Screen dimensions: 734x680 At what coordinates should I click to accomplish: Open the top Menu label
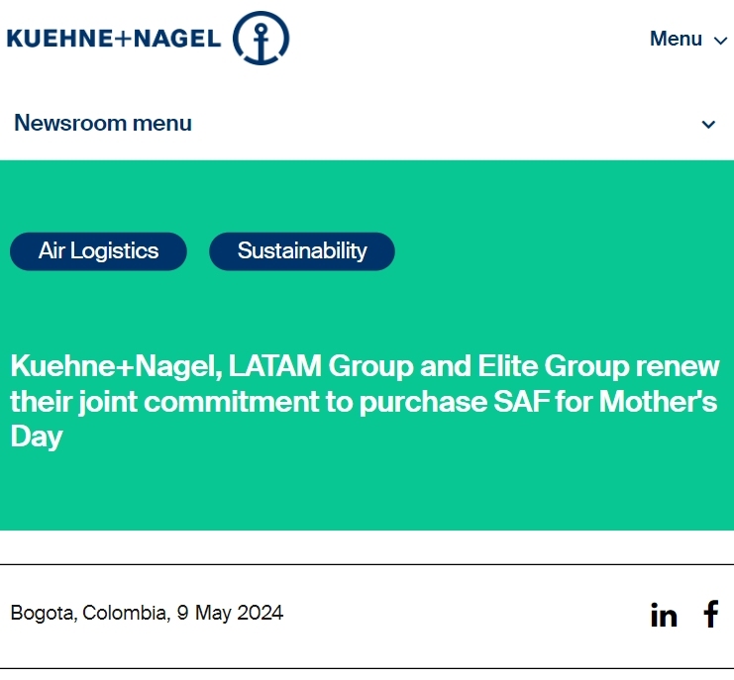point(676,39)
